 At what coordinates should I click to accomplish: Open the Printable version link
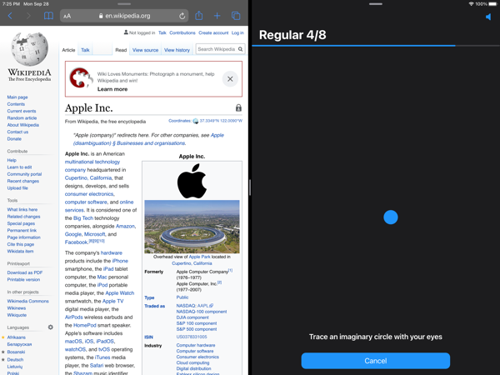(x=23, y=280)
